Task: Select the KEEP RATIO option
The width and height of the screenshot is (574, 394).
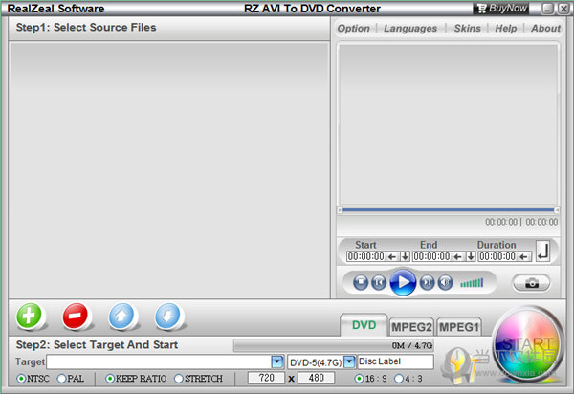Action: pyautogui.click(x=110, y=379)
